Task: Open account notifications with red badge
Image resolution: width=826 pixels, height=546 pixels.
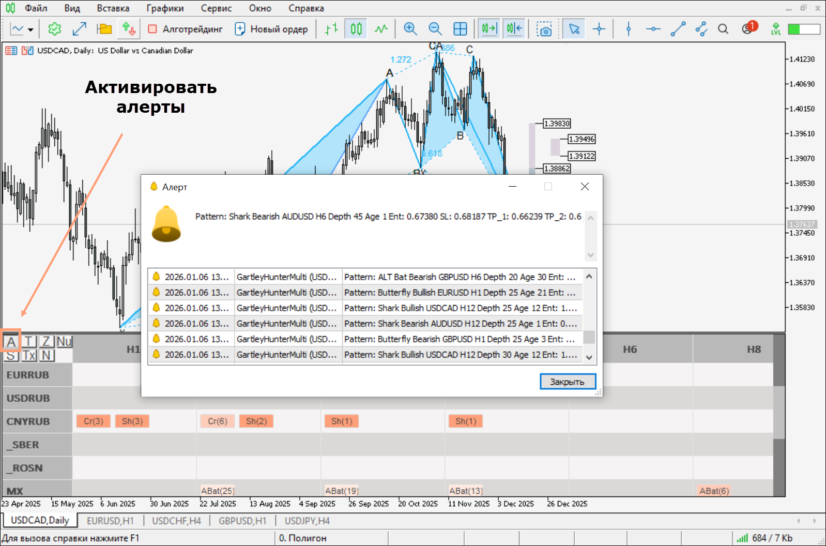Action: click(749, 28)
